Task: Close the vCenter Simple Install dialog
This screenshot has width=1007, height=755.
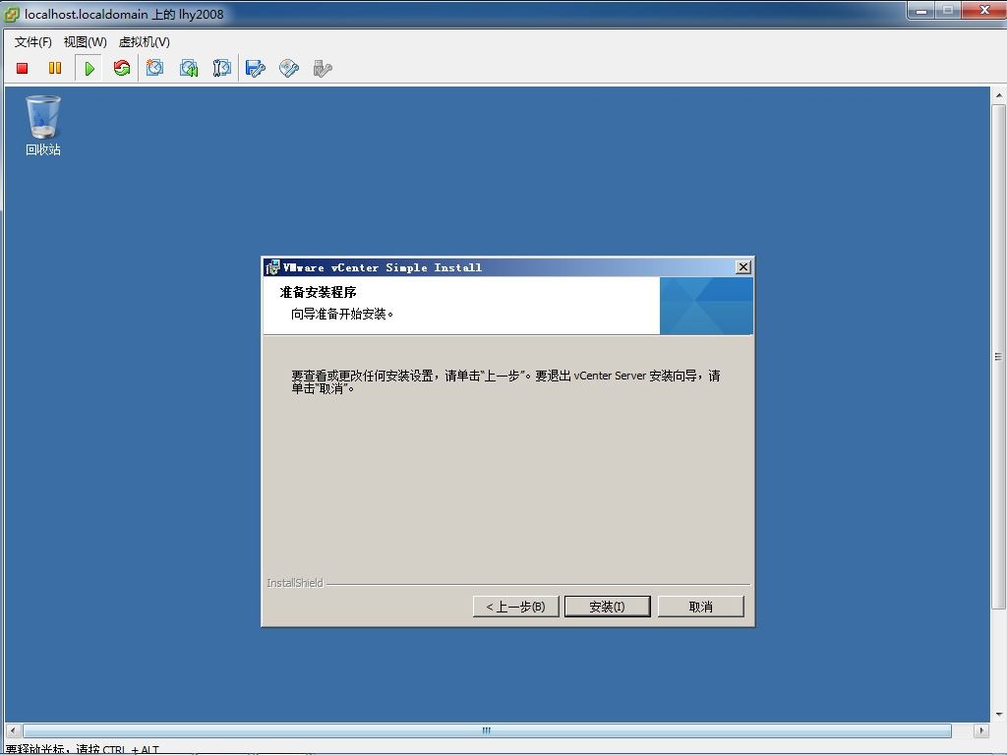Action: click(743, 267)
